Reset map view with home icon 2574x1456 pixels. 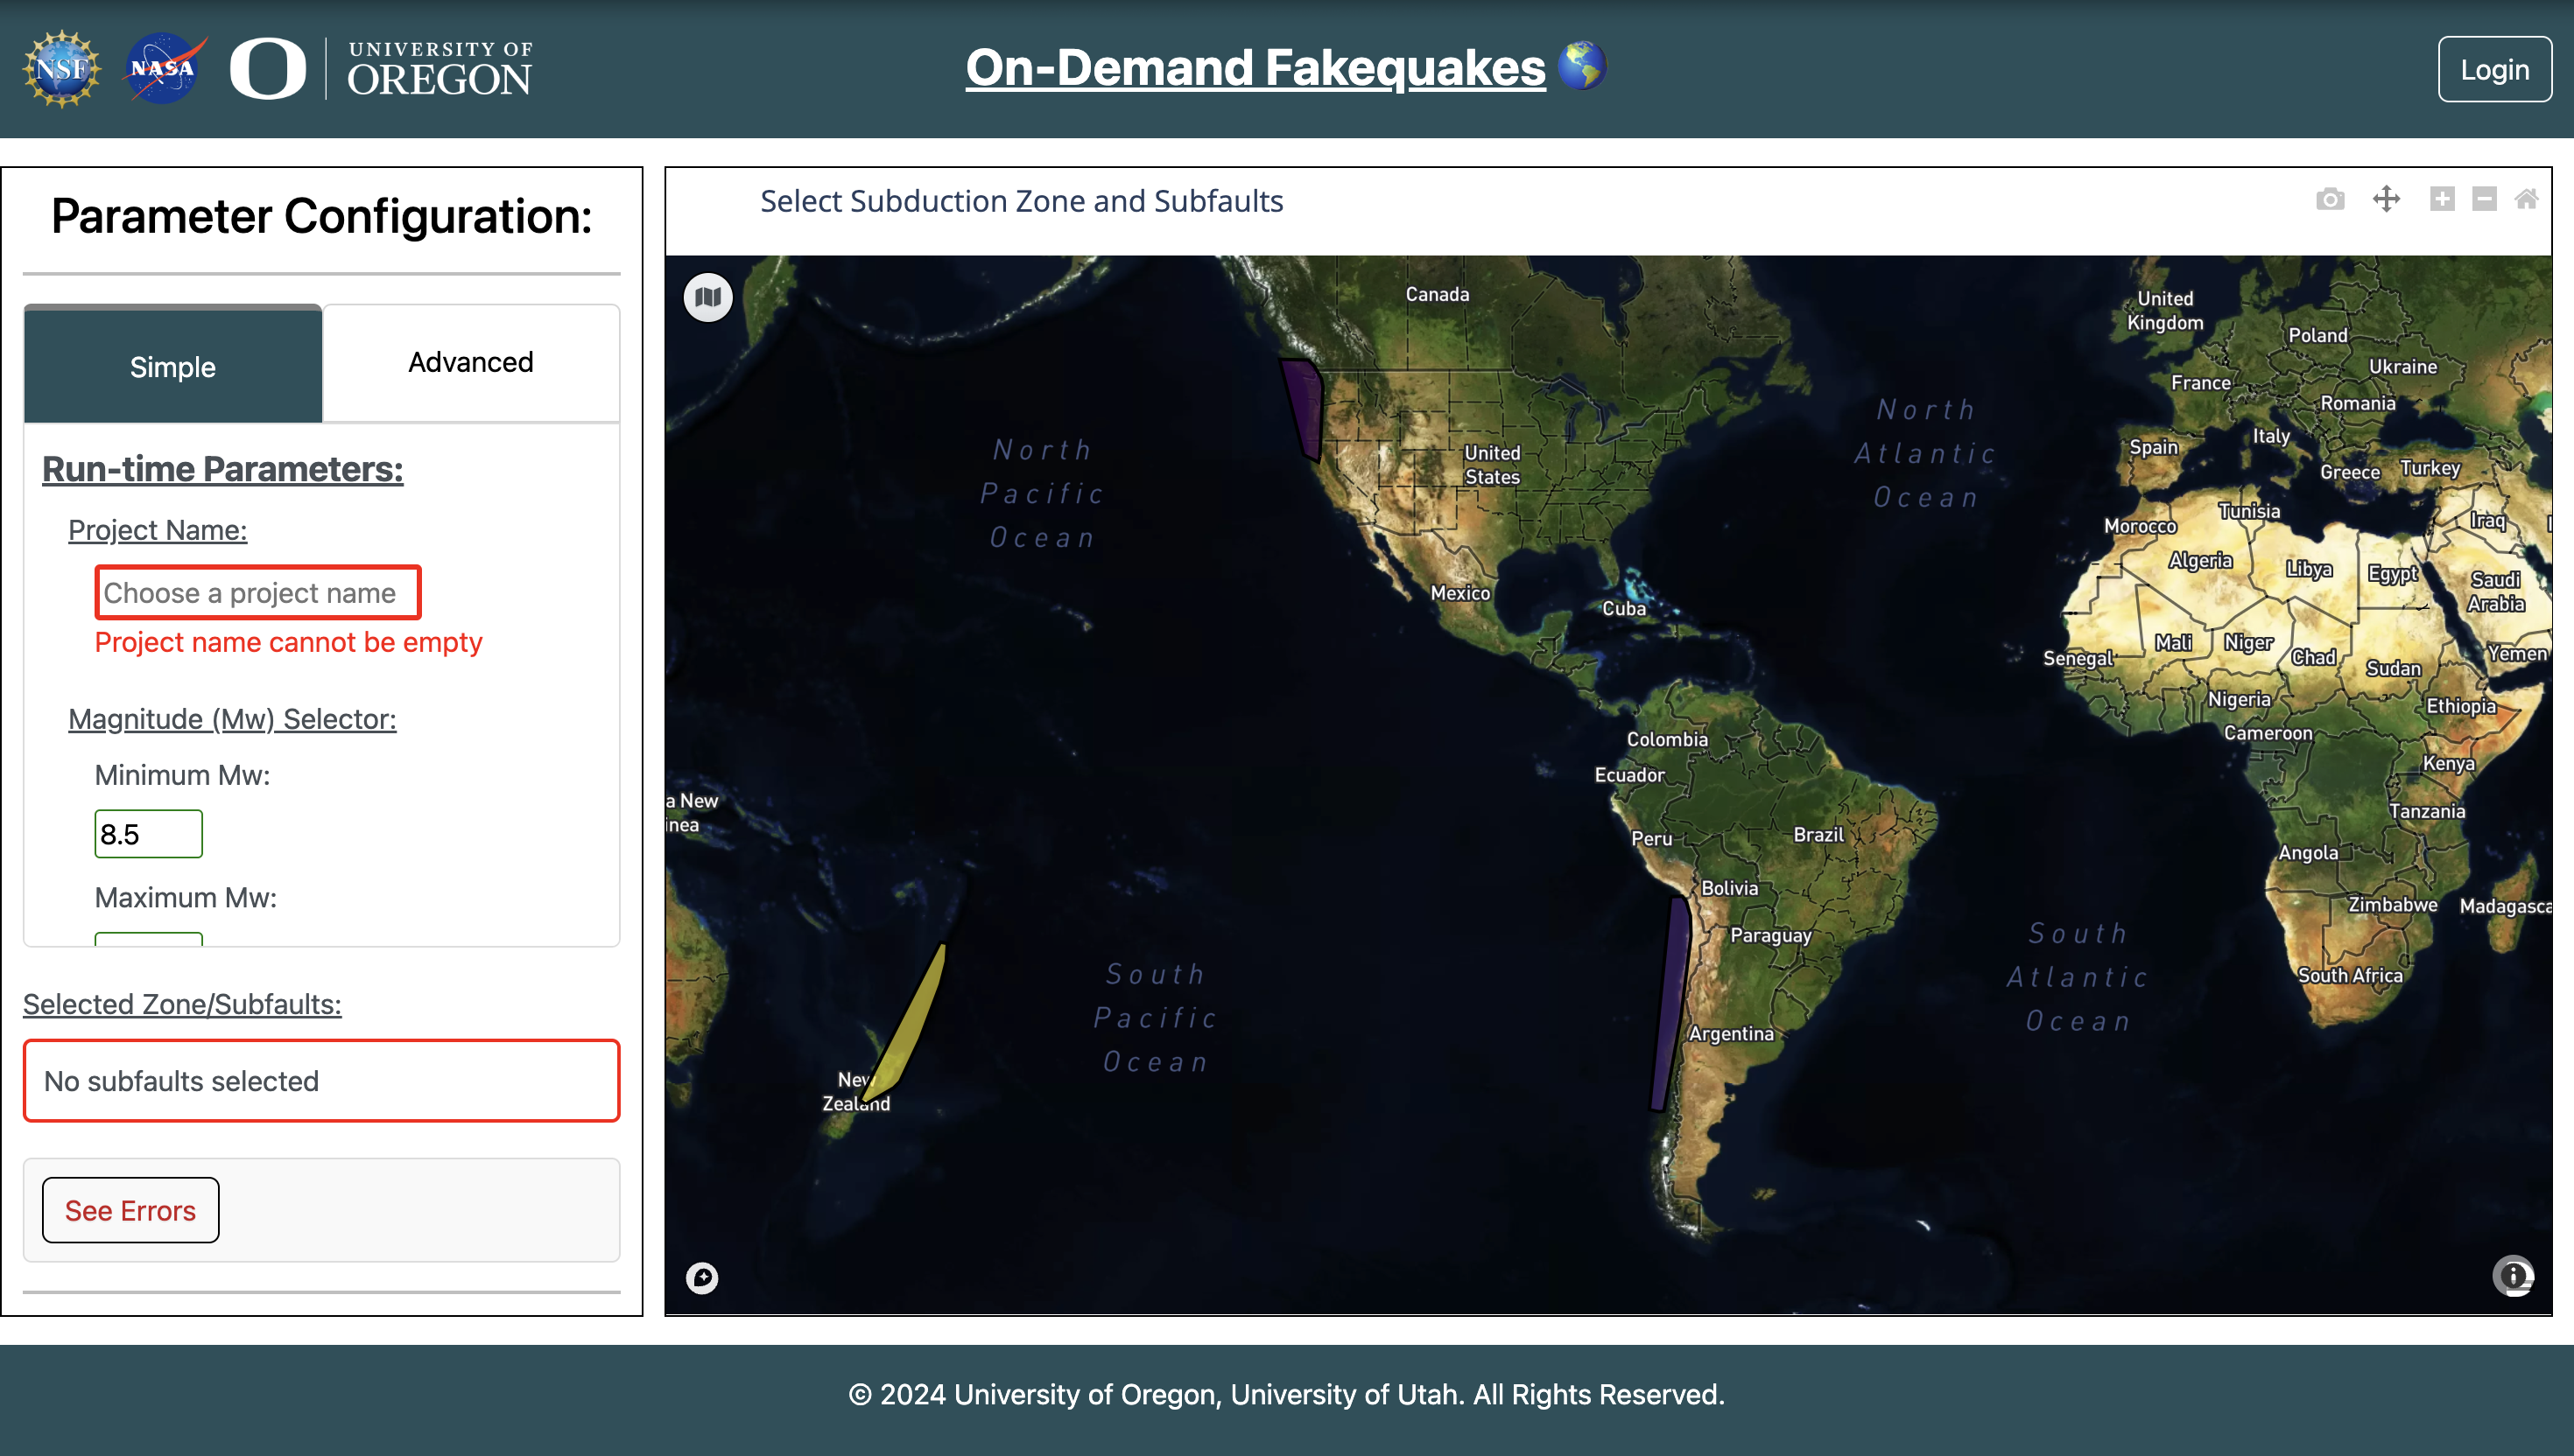2526,199
